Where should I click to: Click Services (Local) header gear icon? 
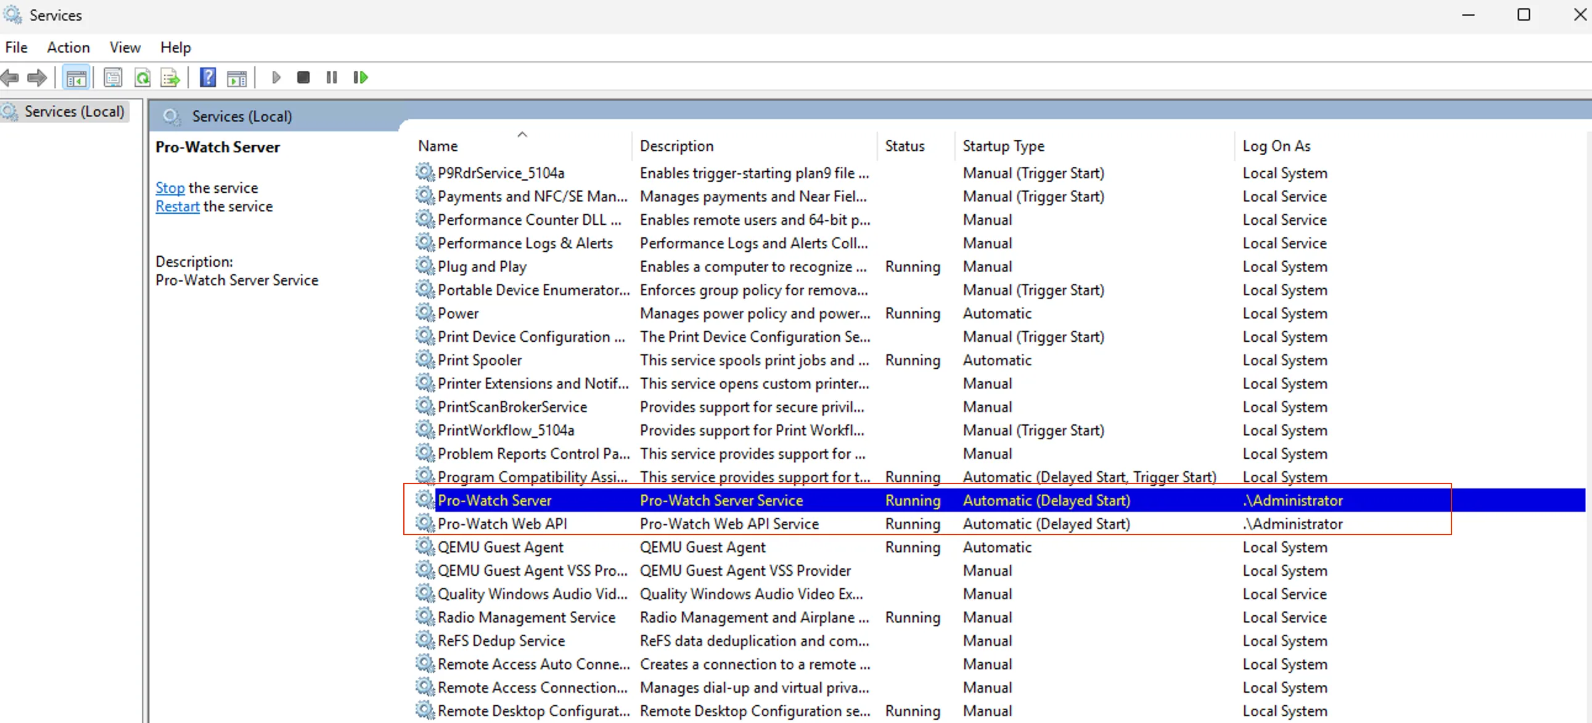click(172, 116)
